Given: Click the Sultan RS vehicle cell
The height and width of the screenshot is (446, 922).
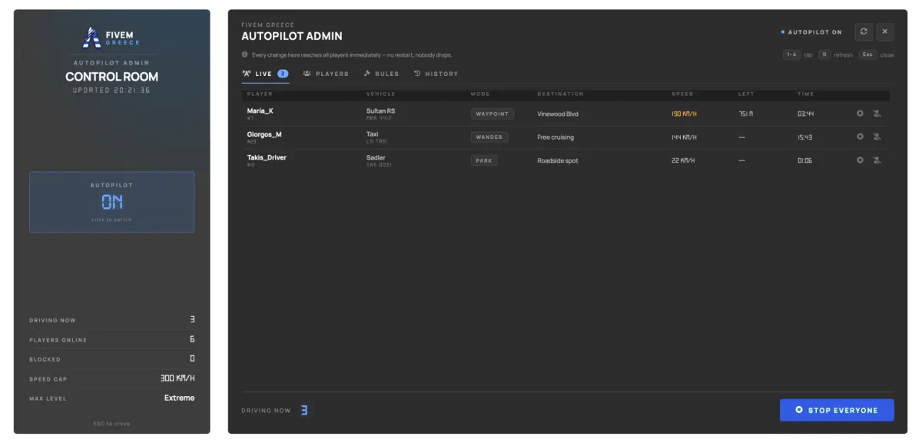Looking at the screenshot, I should [381, 114].
